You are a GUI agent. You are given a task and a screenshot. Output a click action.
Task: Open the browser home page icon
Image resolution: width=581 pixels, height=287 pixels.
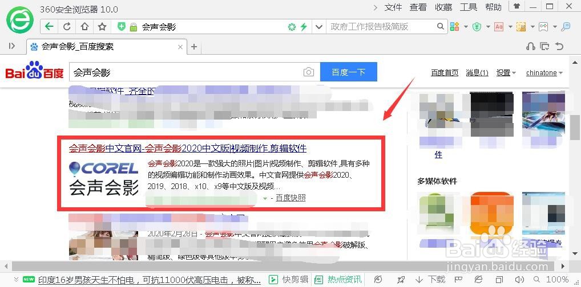coord(85,27)
